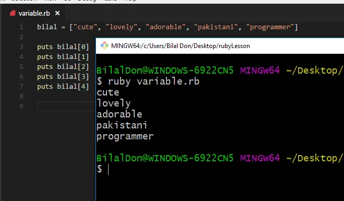Image resolution: width=344 pixels, height=201 pixels.
Task: Close the variable.rb tab
Action: point(57,13)
